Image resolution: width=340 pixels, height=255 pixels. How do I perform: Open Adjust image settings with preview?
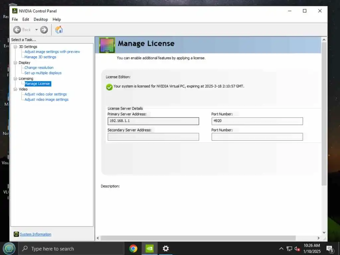point(52,51)
